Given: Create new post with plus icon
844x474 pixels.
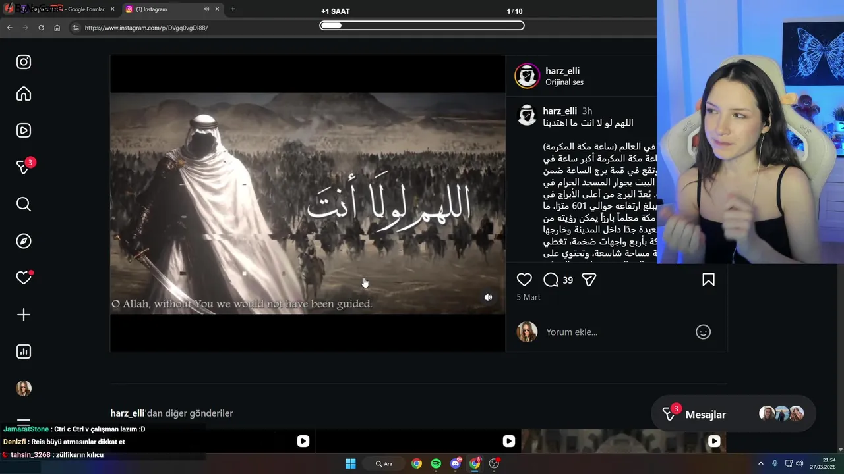Looking at the screenshot, I should coord(24,315).
